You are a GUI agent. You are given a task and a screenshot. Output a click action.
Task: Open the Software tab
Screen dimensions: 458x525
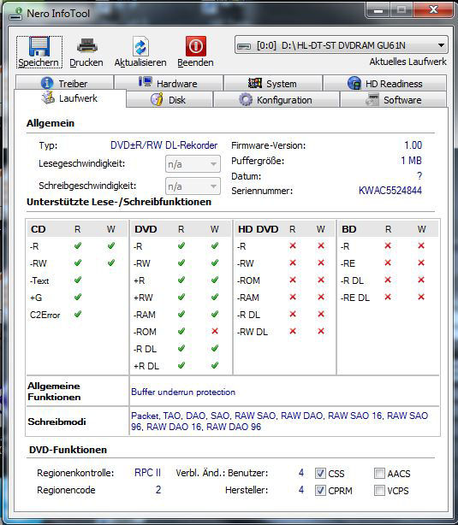coord(393,100)
